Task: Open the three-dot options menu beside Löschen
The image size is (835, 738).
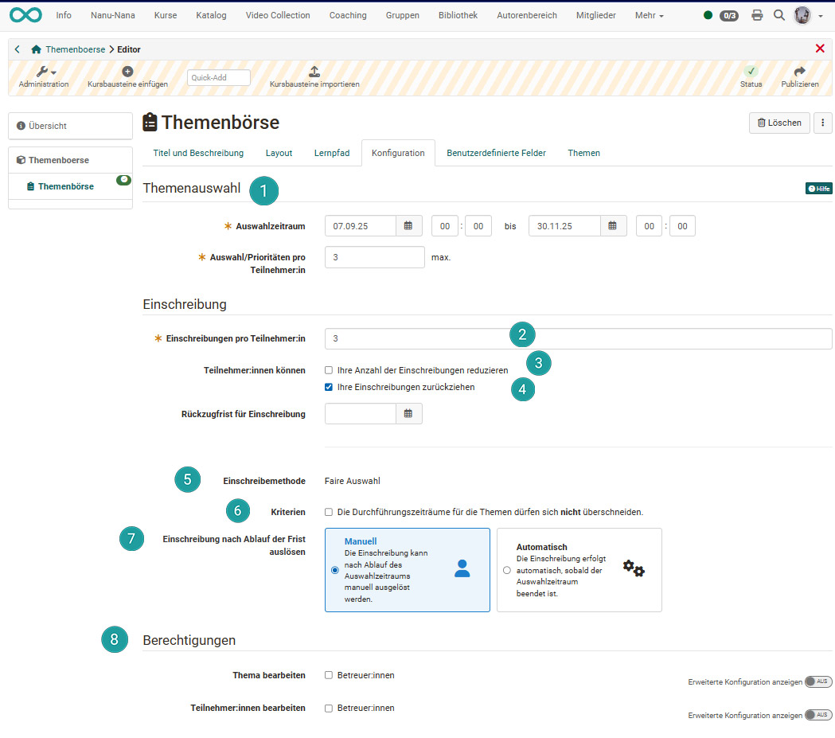Action: [x=823, y=123]
